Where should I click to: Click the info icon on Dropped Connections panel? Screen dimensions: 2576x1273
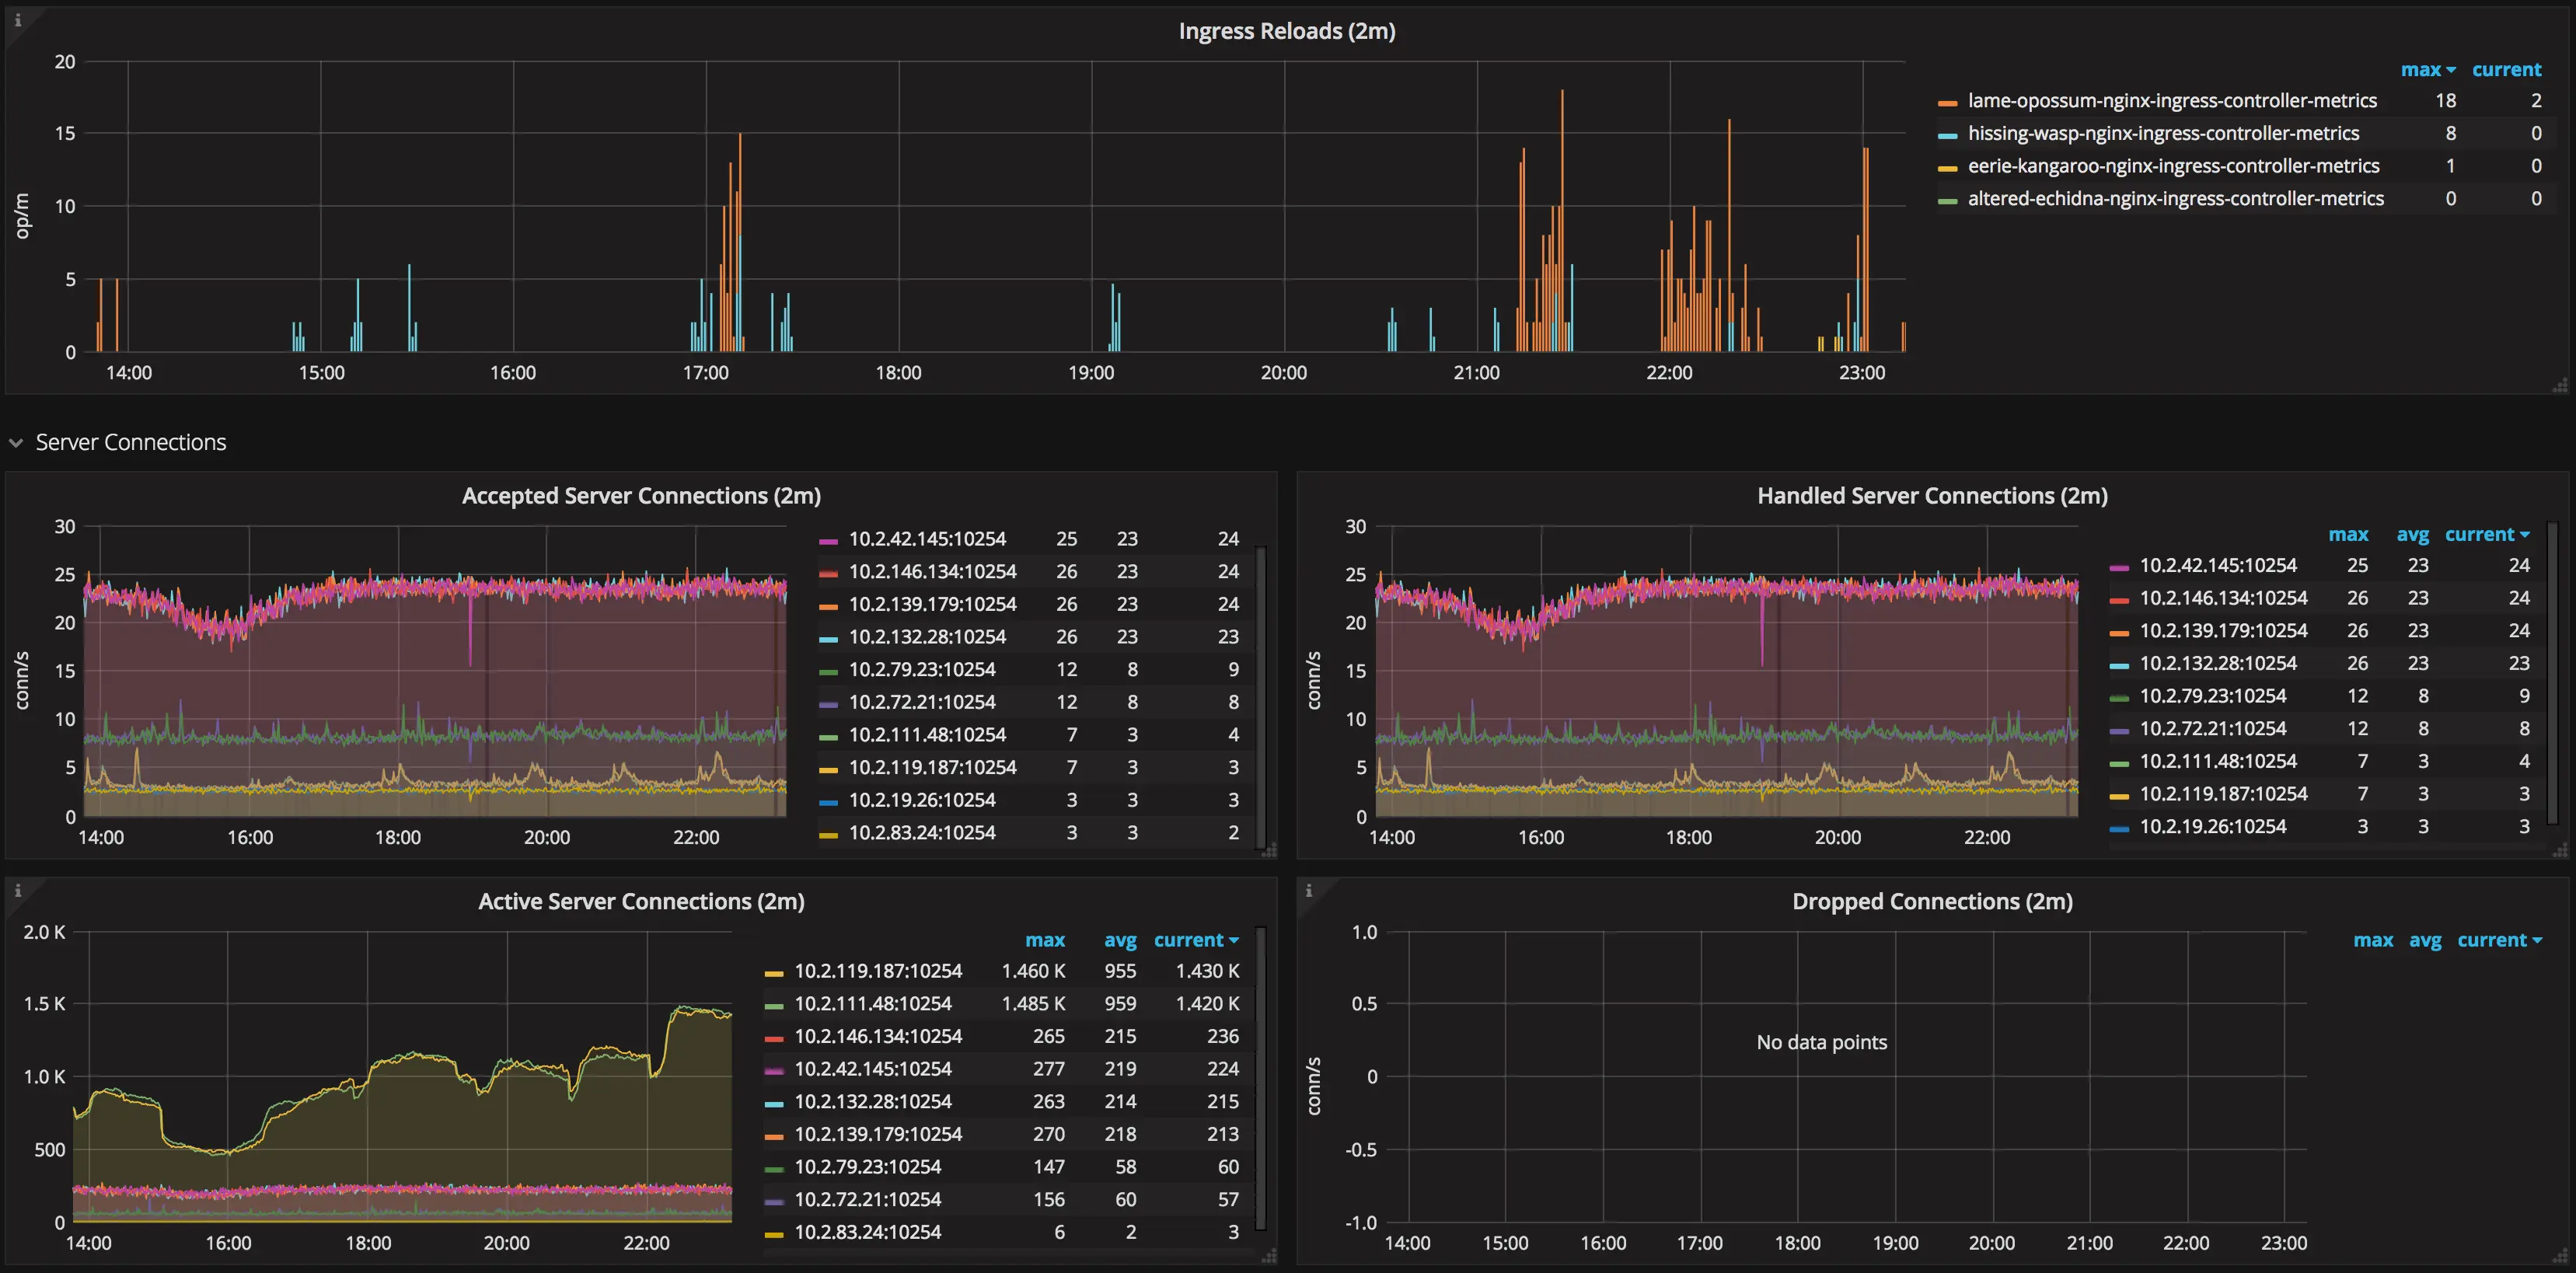tap(1310, 891)
